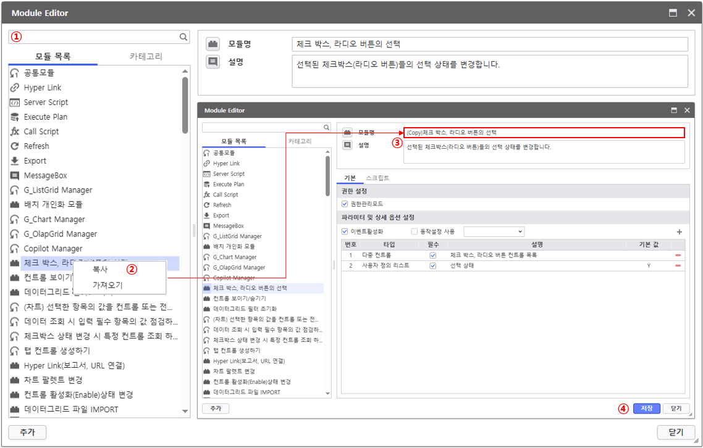This screenshot has height=448, width=703.
Task: Open the dropdown next to 동작설정 사용
Action: pyautogui.click(x=494, y=232)
